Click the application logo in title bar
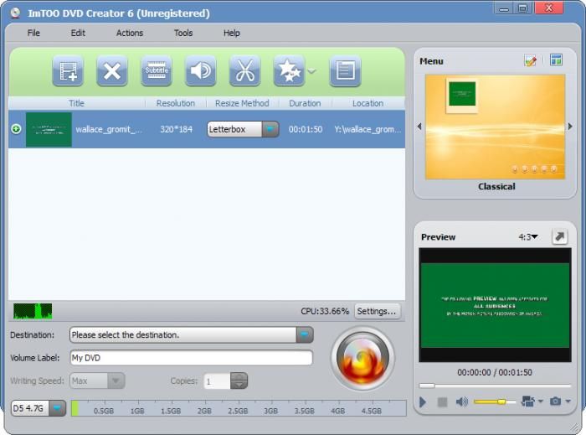The width and height of the screenshot is (586, 435). pyautogui.click(x=15, y=13)
